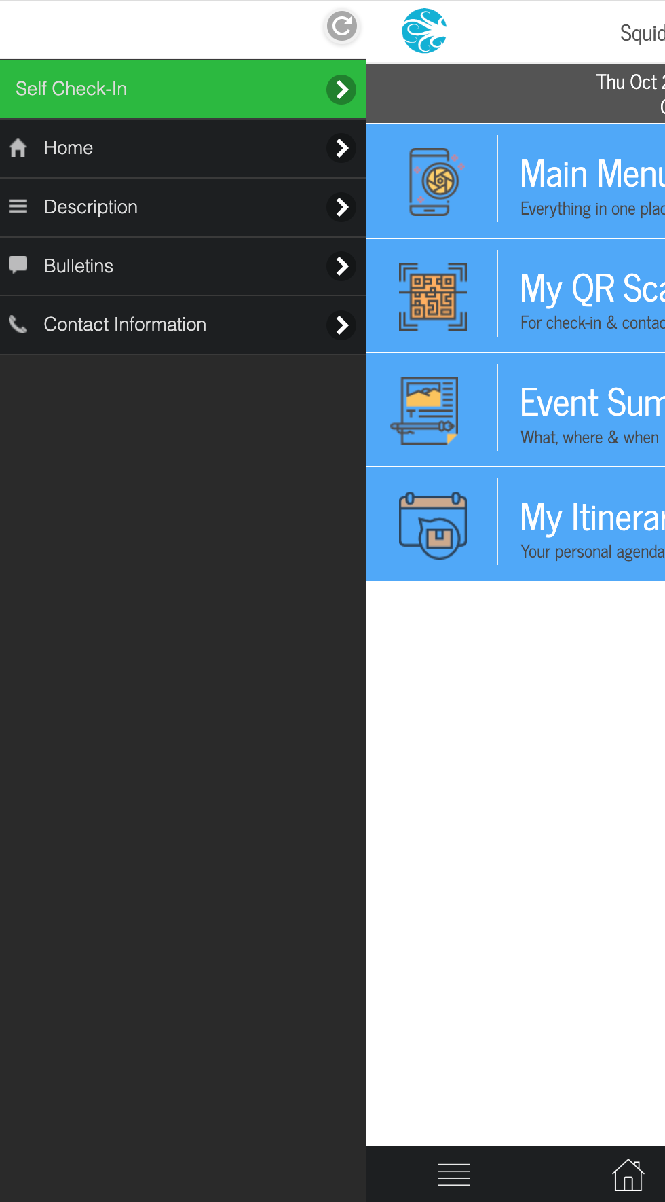665x1202 pixels.
Task: Click the chevron beside Home
Action: click(x=341, y=148)
